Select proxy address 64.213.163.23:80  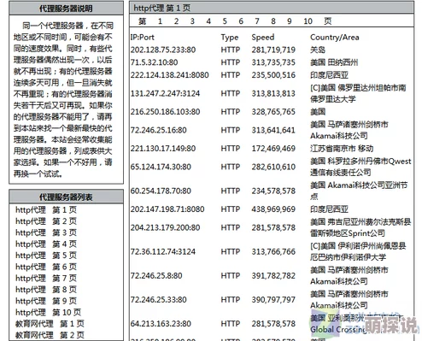(161, 324)
